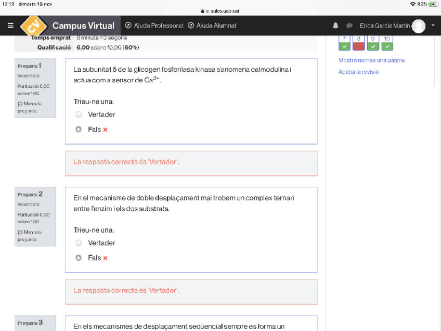This screenshot has width=441, height=331.
Task: Click Qualificació 6,00 sobre 10,00 value
Action: [x=108, y=47]
